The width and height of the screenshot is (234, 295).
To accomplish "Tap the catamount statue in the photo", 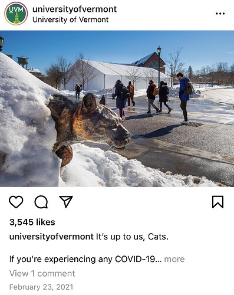I will (x=88, y=126).
